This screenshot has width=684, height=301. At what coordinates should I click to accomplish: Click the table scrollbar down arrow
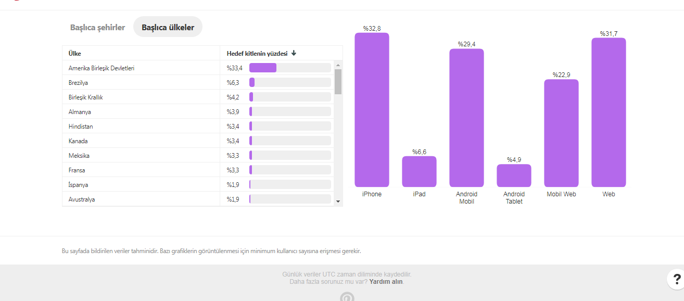point(338,202)
